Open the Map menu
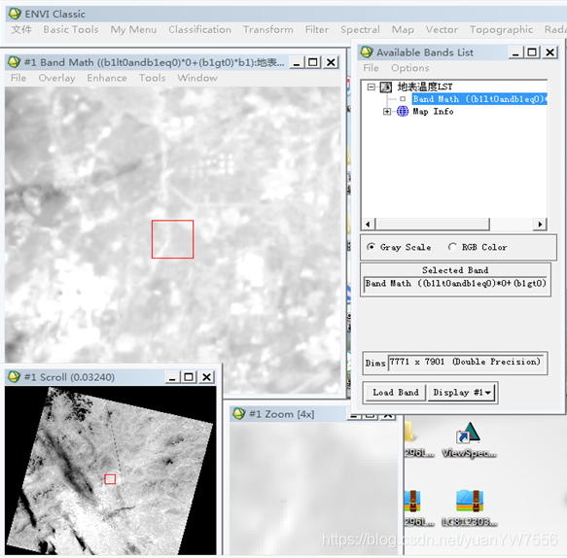The image size is (567, 558). tap(403, 29)
